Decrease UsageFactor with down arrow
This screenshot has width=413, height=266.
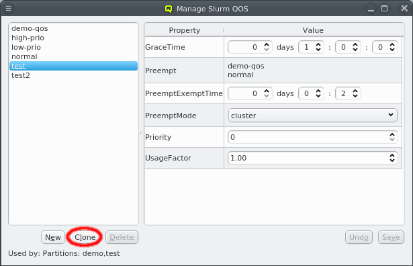[392, 161]
